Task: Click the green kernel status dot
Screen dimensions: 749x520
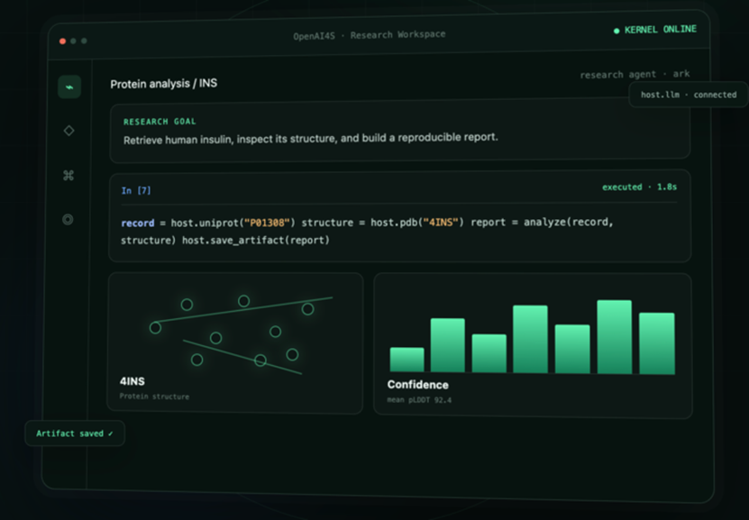Action: point(617,31)
